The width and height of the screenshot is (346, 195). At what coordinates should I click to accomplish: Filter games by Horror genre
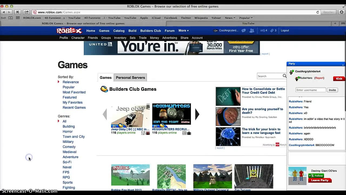pos(68,131)
